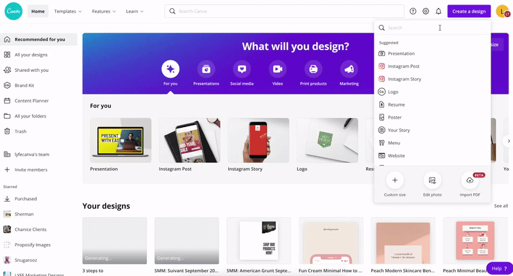Screen dimensions: 513x276
Task: Open the Proposify Images starred folder
Action: pyautogui.click(x=38, y=245)
